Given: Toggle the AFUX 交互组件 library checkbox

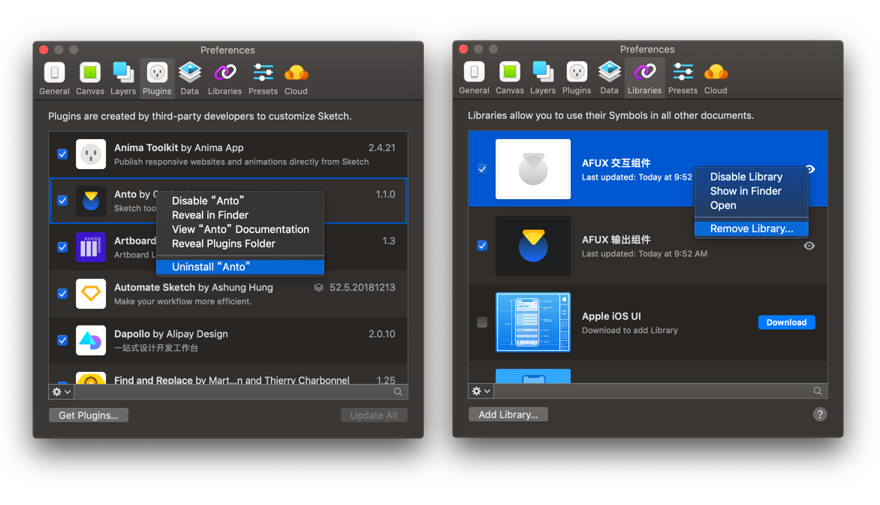Looking at the screenshot, I should click(482, 169).
